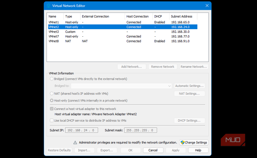The width and height of the screenshot is (257, 158).
Task: Click the NAT type cell for VMnet8
Action: pos(68,41)
